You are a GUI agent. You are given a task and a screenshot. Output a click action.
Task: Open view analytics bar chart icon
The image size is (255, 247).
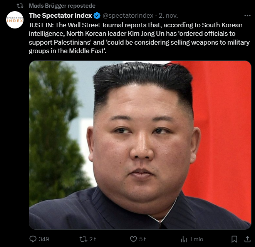tap(184, 239)
